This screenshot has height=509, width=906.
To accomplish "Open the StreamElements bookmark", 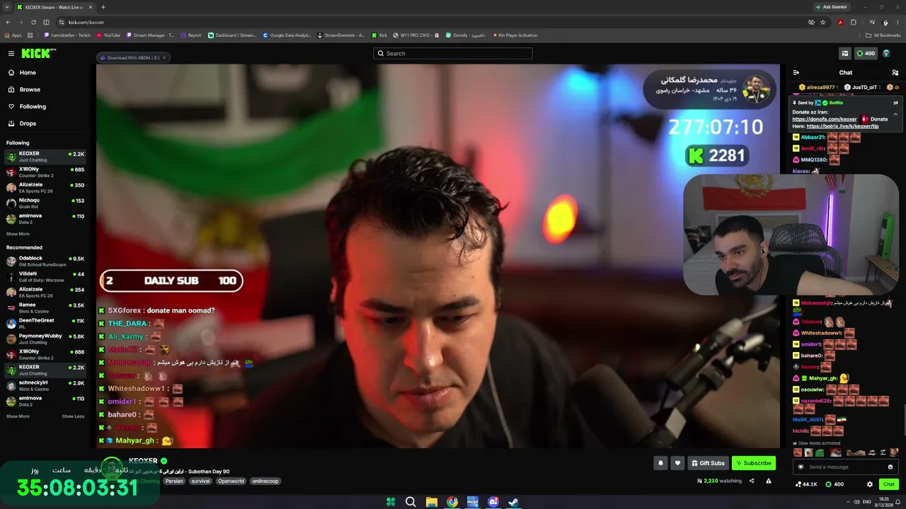I will point(341,35).
